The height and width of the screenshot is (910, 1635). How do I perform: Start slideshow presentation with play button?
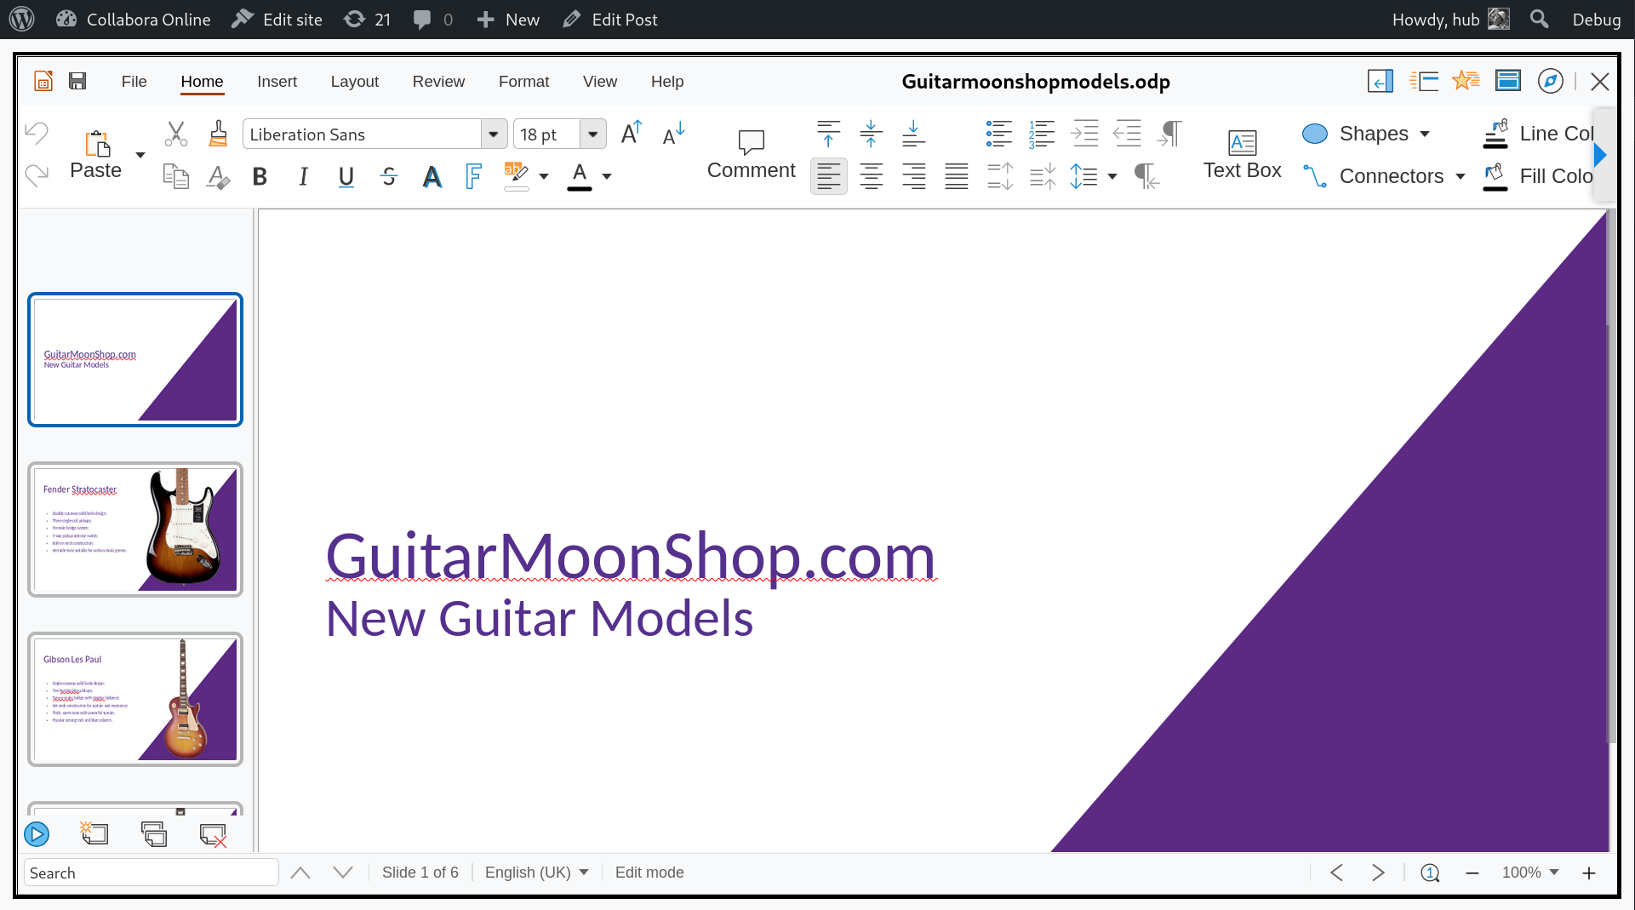(x=37, y=834)
